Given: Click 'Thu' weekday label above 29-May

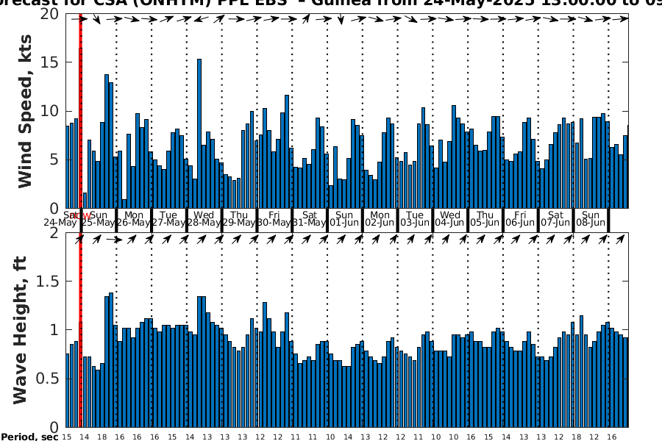Looking at the screenshot, I should (x=239, y=215).
